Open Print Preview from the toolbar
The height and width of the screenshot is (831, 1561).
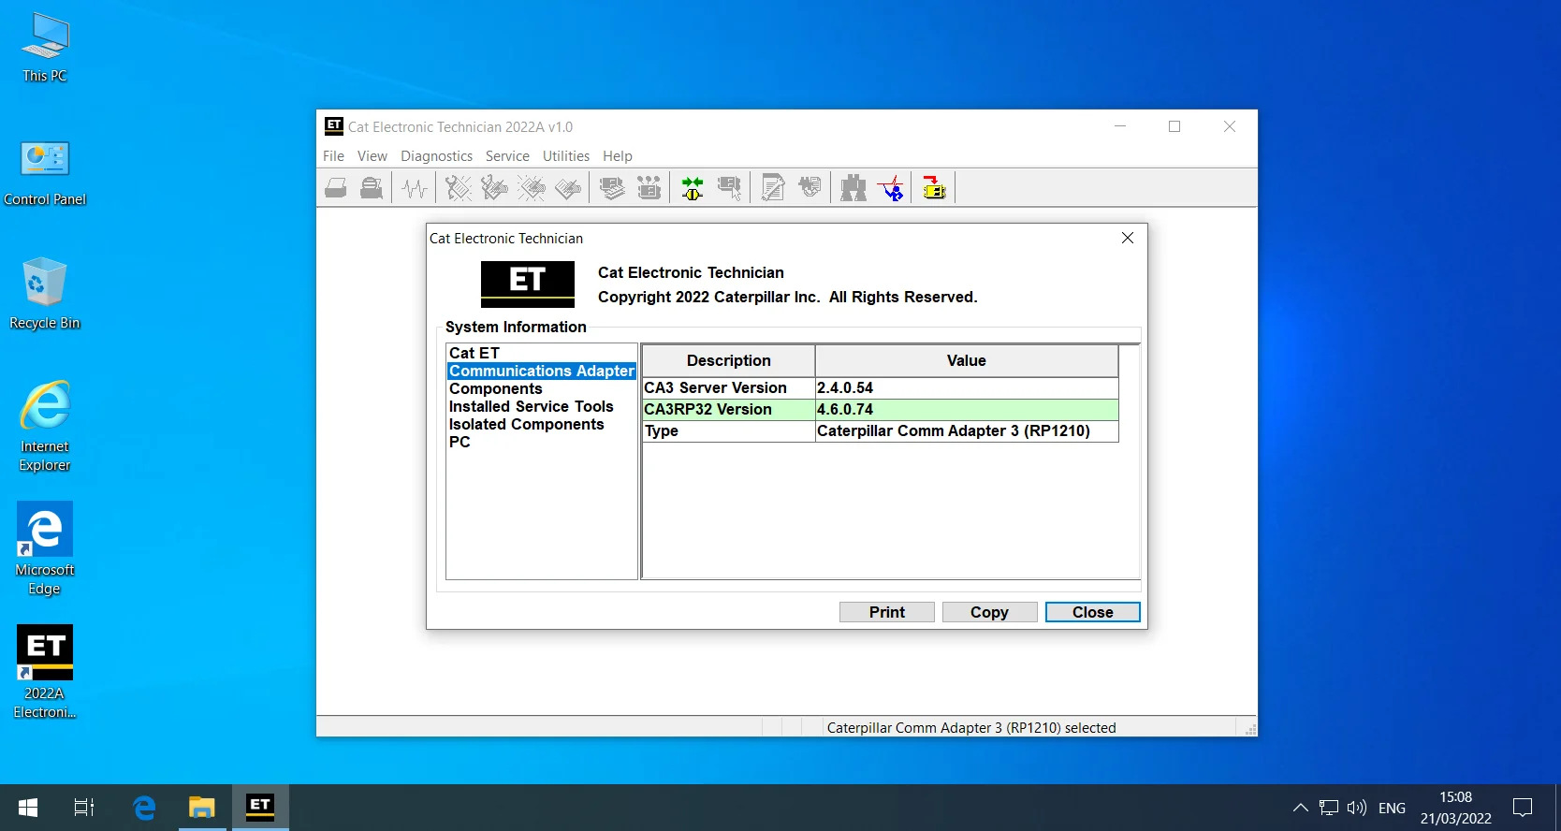tap(372, 188)
